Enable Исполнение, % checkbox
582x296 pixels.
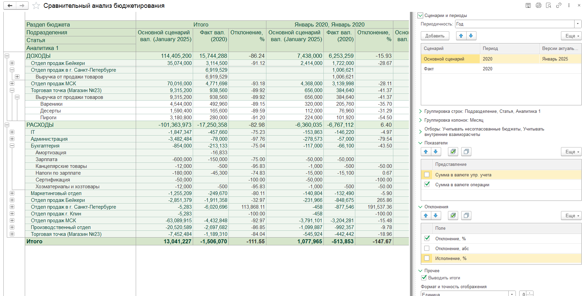(427, 258)
